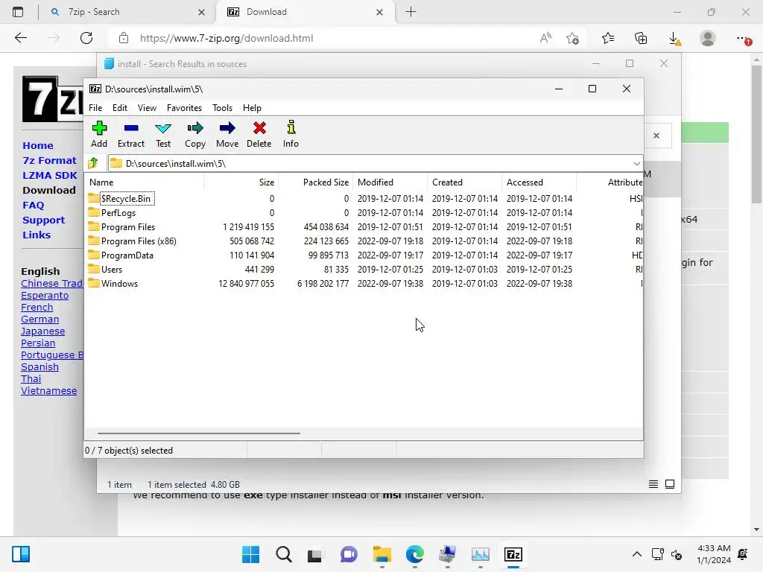Viewport: 763px width, 572px height.
Task: Select the Users folder icon
Action: pos(93,269)
